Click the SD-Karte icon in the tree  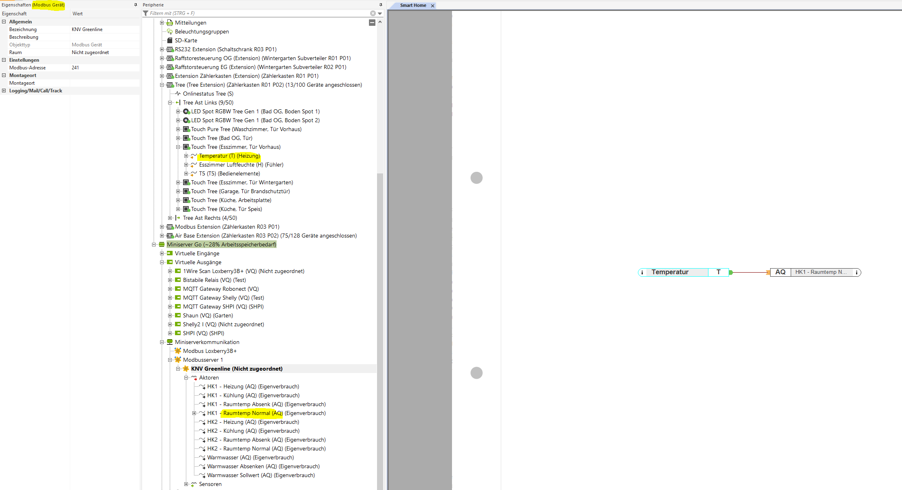170,40
